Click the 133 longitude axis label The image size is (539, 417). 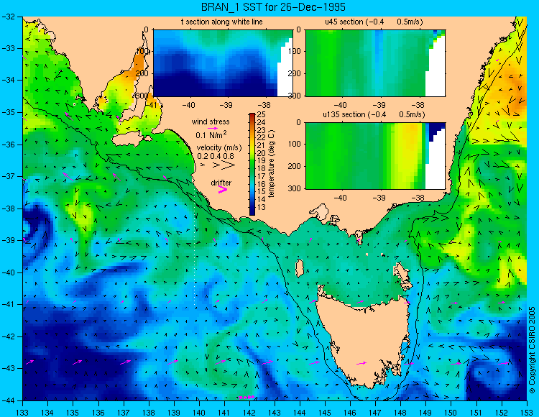pyautogui.click(x=22, y=413)
